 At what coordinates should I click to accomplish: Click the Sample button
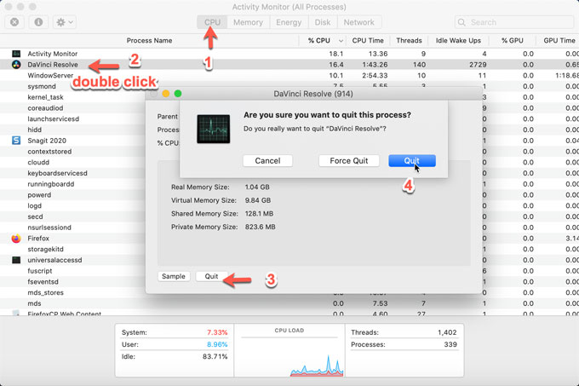(174, 276)
